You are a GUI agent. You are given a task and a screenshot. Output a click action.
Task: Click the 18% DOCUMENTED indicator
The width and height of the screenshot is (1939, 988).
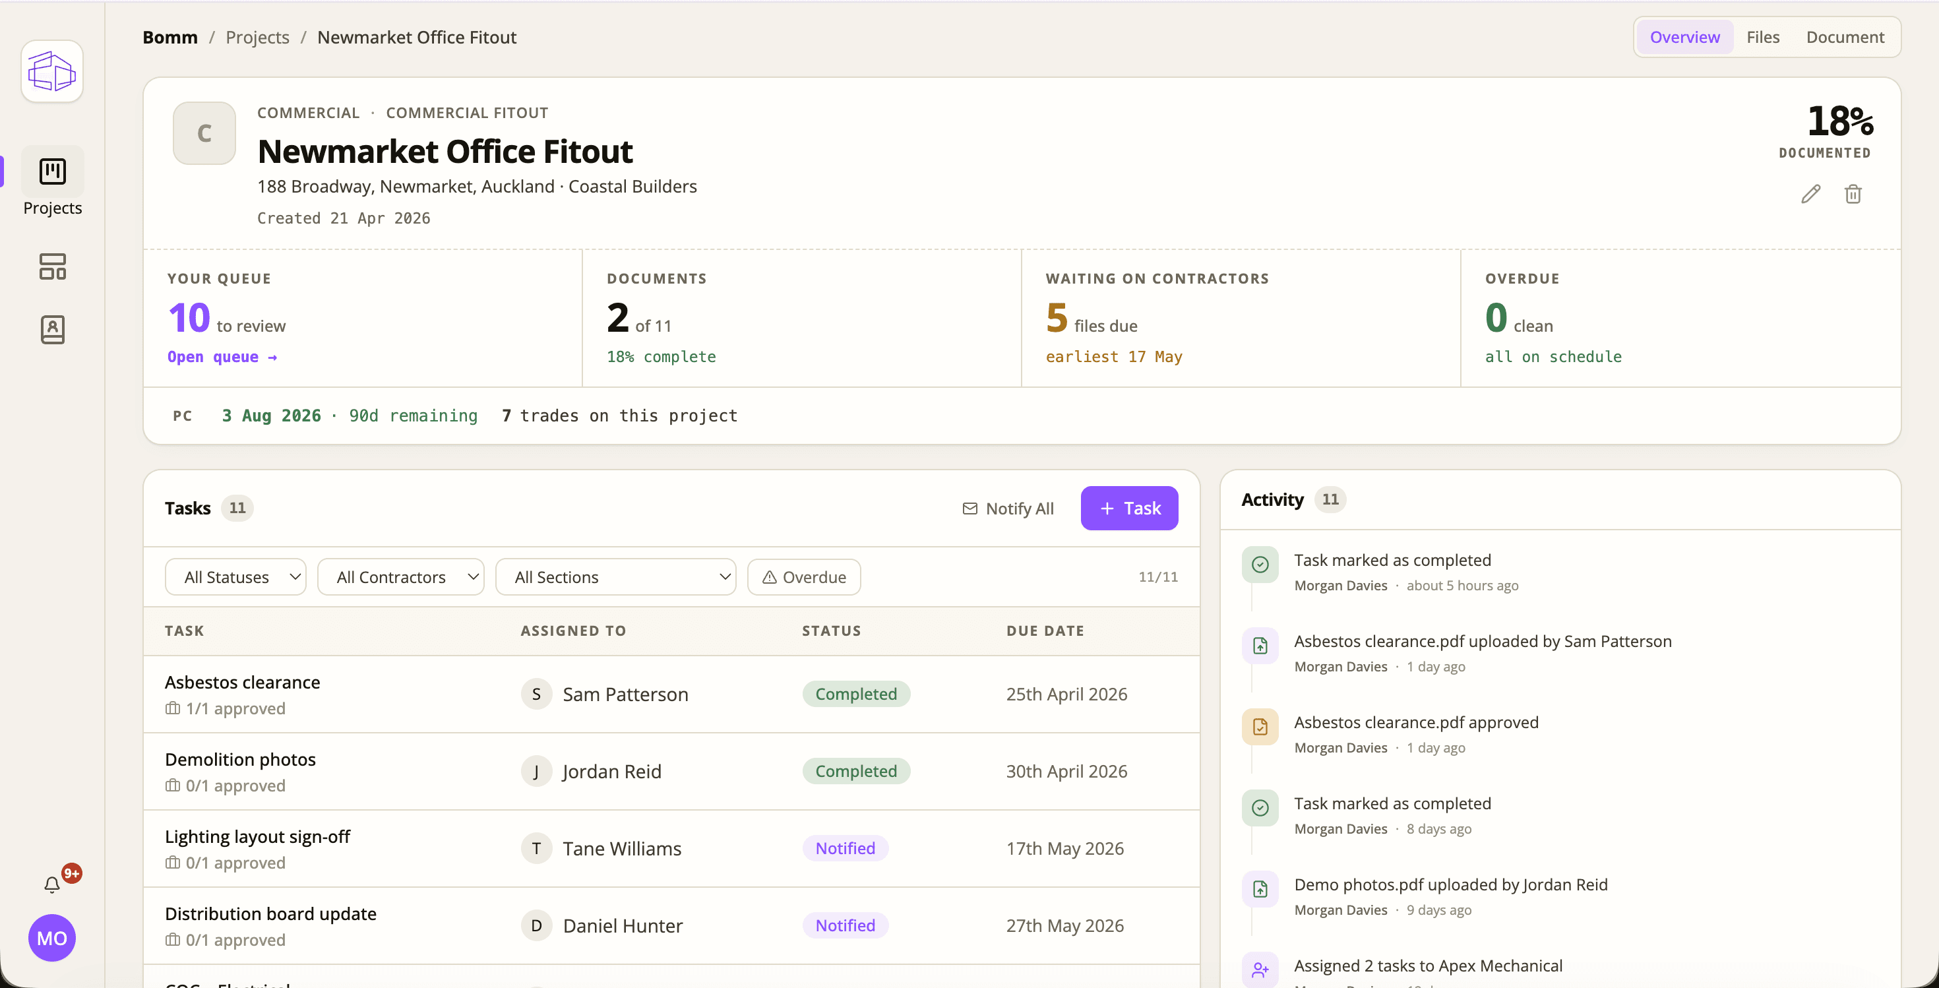click(x=1826, y=132)
